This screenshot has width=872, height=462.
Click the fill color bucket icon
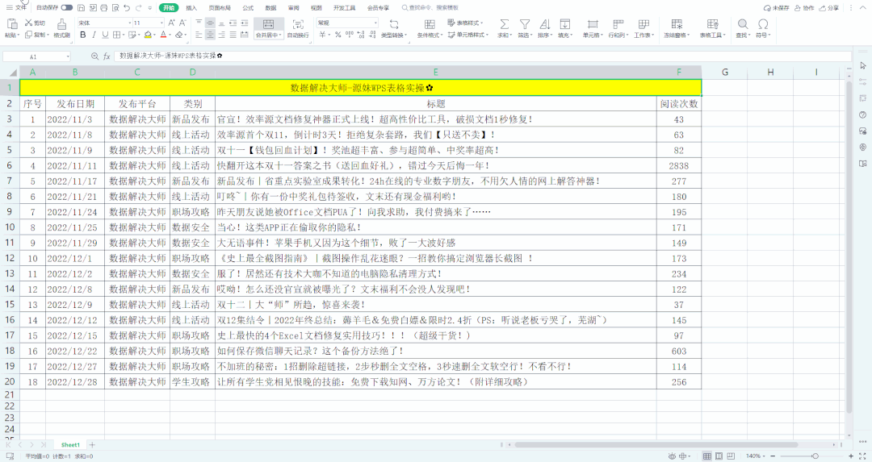(x=148, y=35)
